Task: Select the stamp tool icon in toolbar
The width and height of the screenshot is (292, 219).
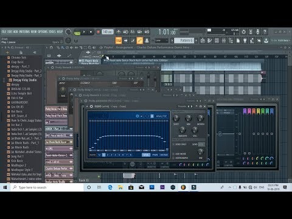Action: tap(147, 41)
